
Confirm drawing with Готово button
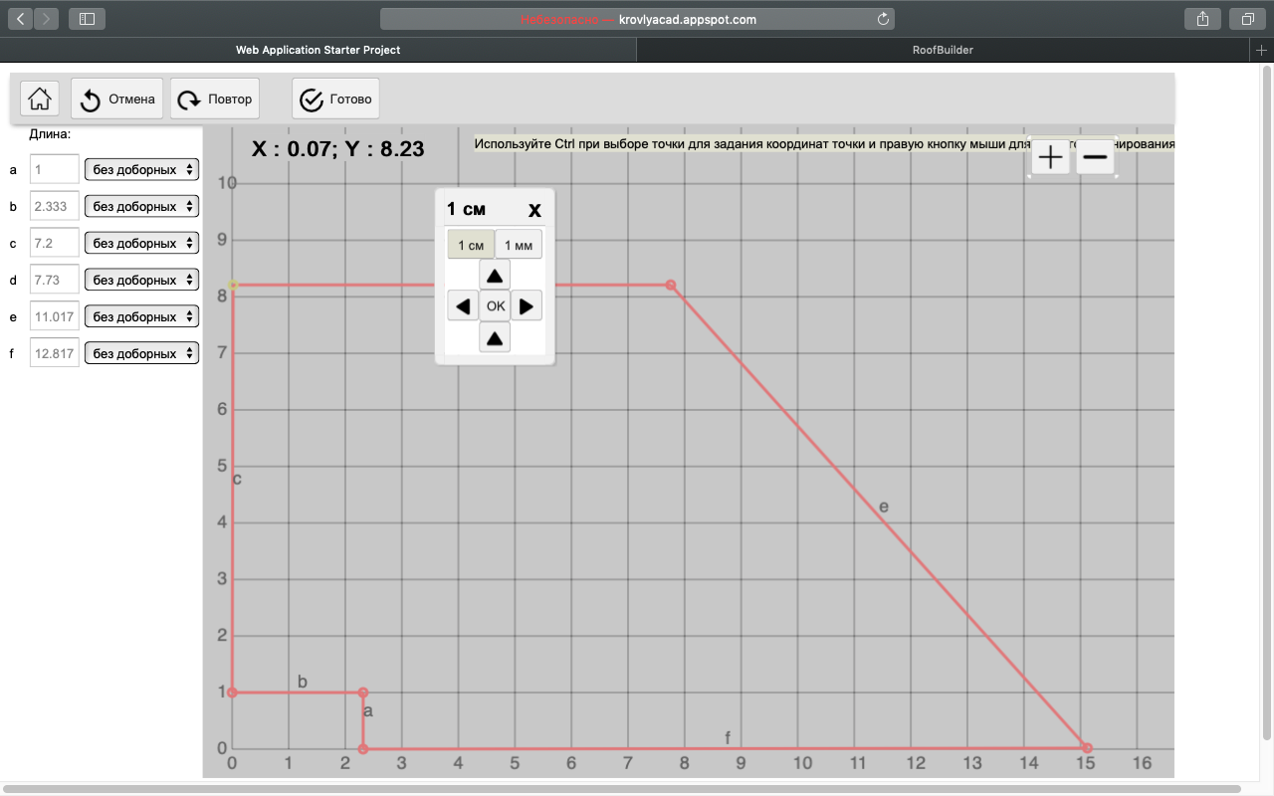pos(335,99)
